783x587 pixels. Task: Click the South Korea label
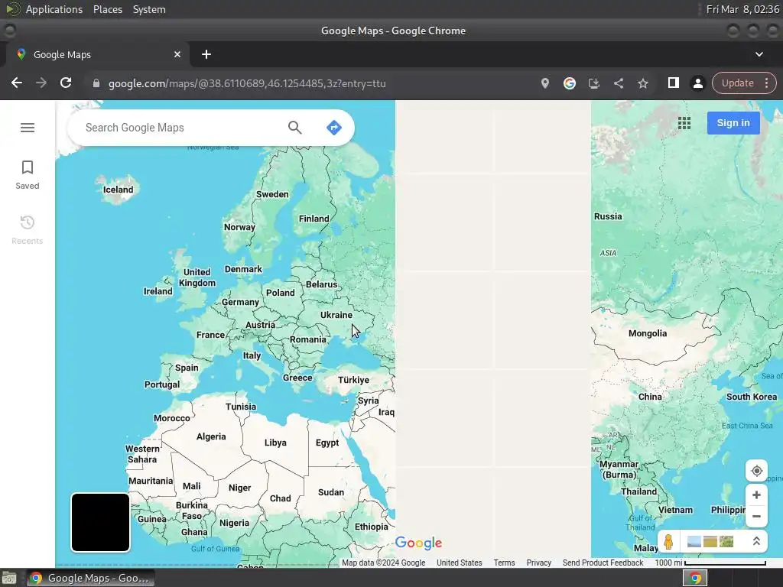[752, 397]
